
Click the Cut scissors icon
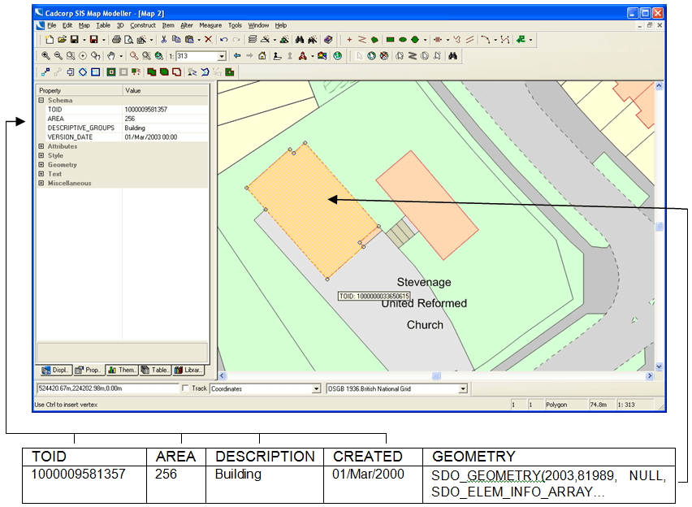coord(162,39)
